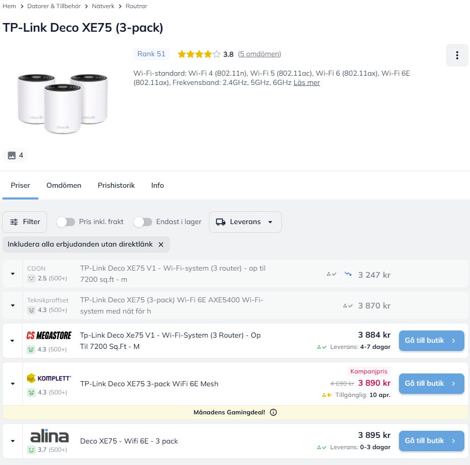Open the three-dot more options menu
Screen dimensions: 470x465
(x=457, y=55)
